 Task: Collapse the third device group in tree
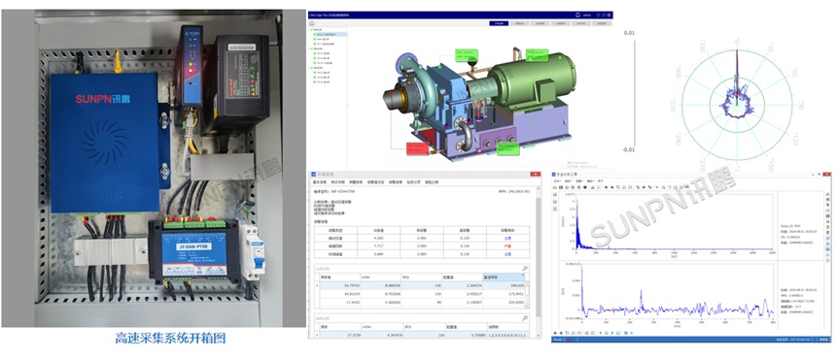click(x=310, y=68)
